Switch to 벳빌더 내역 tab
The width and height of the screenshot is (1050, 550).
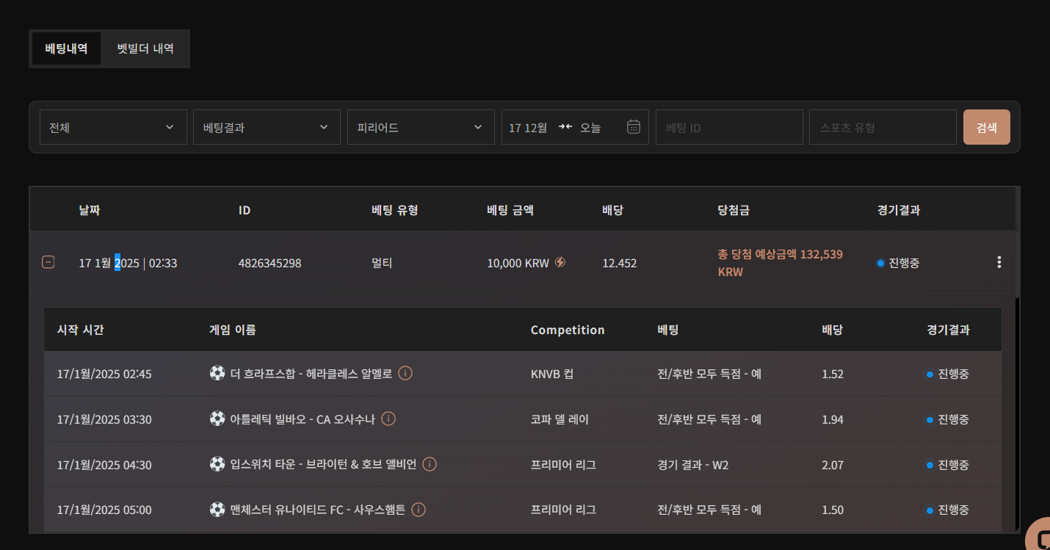145,48
